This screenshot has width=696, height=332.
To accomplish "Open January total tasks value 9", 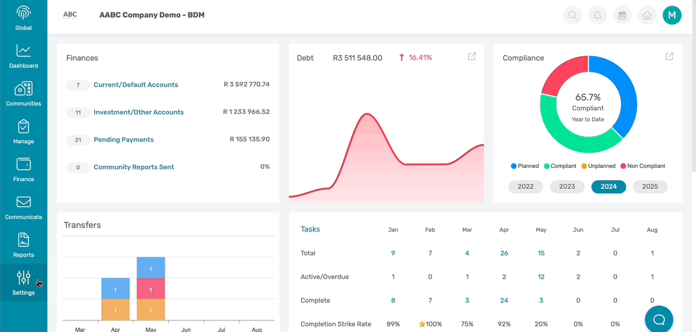I will pyautogui.click(x=393, y=253).
